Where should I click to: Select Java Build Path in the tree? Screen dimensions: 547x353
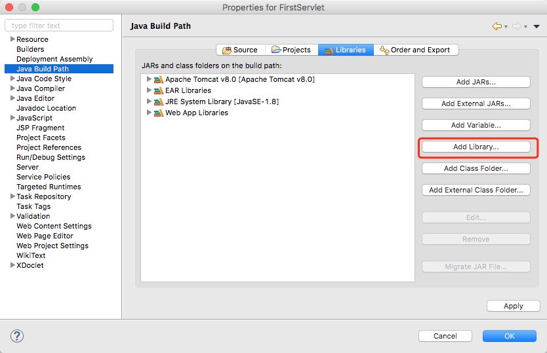[x=59, y=69]
